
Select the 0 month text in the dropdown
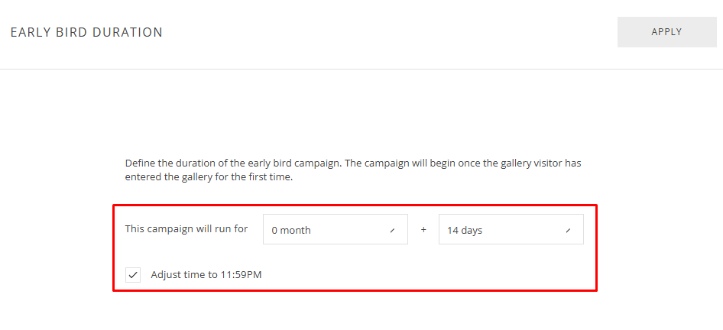click(291, 231)
